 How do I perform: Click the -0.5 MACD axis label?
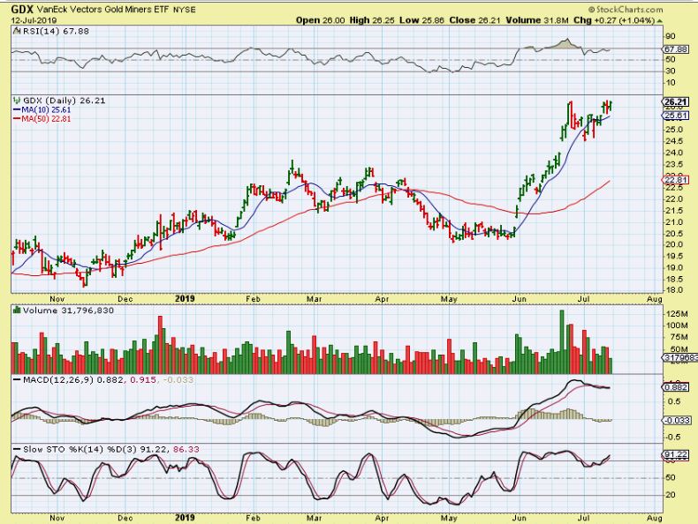tap(674, 437)
